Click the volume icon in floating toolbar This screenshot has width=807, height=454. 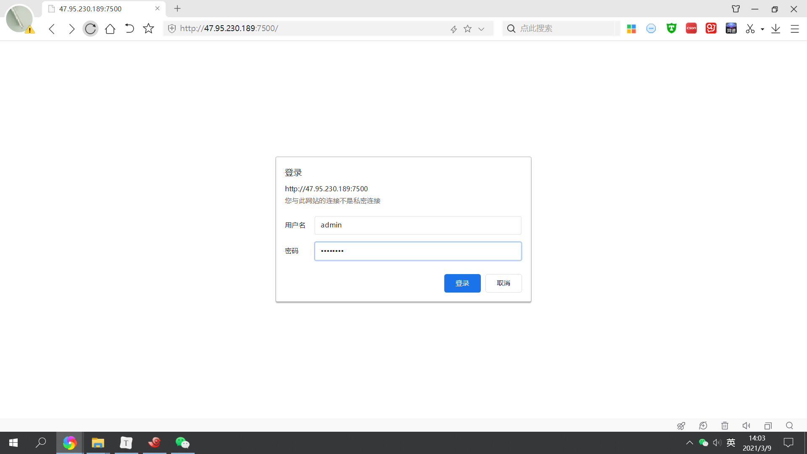point(746,425)
